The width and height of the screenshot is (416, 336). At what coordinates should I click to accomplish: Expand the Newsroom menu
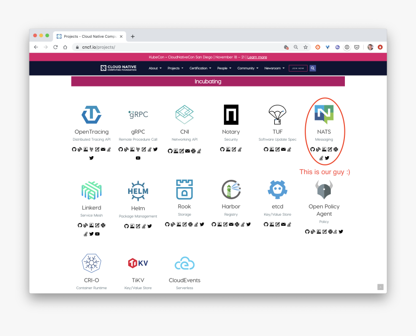[274, 68]
